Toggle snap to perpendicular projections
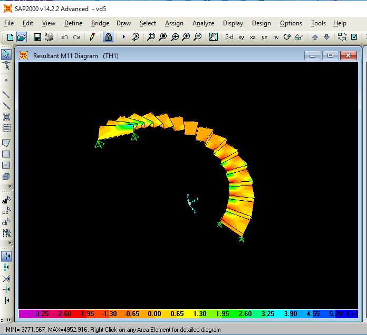 tap(6, 289)
